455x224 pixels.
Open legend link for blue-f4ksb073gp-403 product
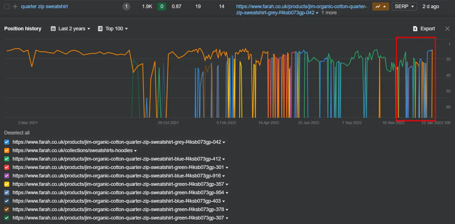tap(117, 201)
